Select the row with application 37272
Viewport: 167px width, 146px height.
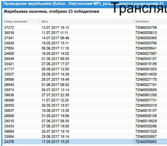[85, 28]
